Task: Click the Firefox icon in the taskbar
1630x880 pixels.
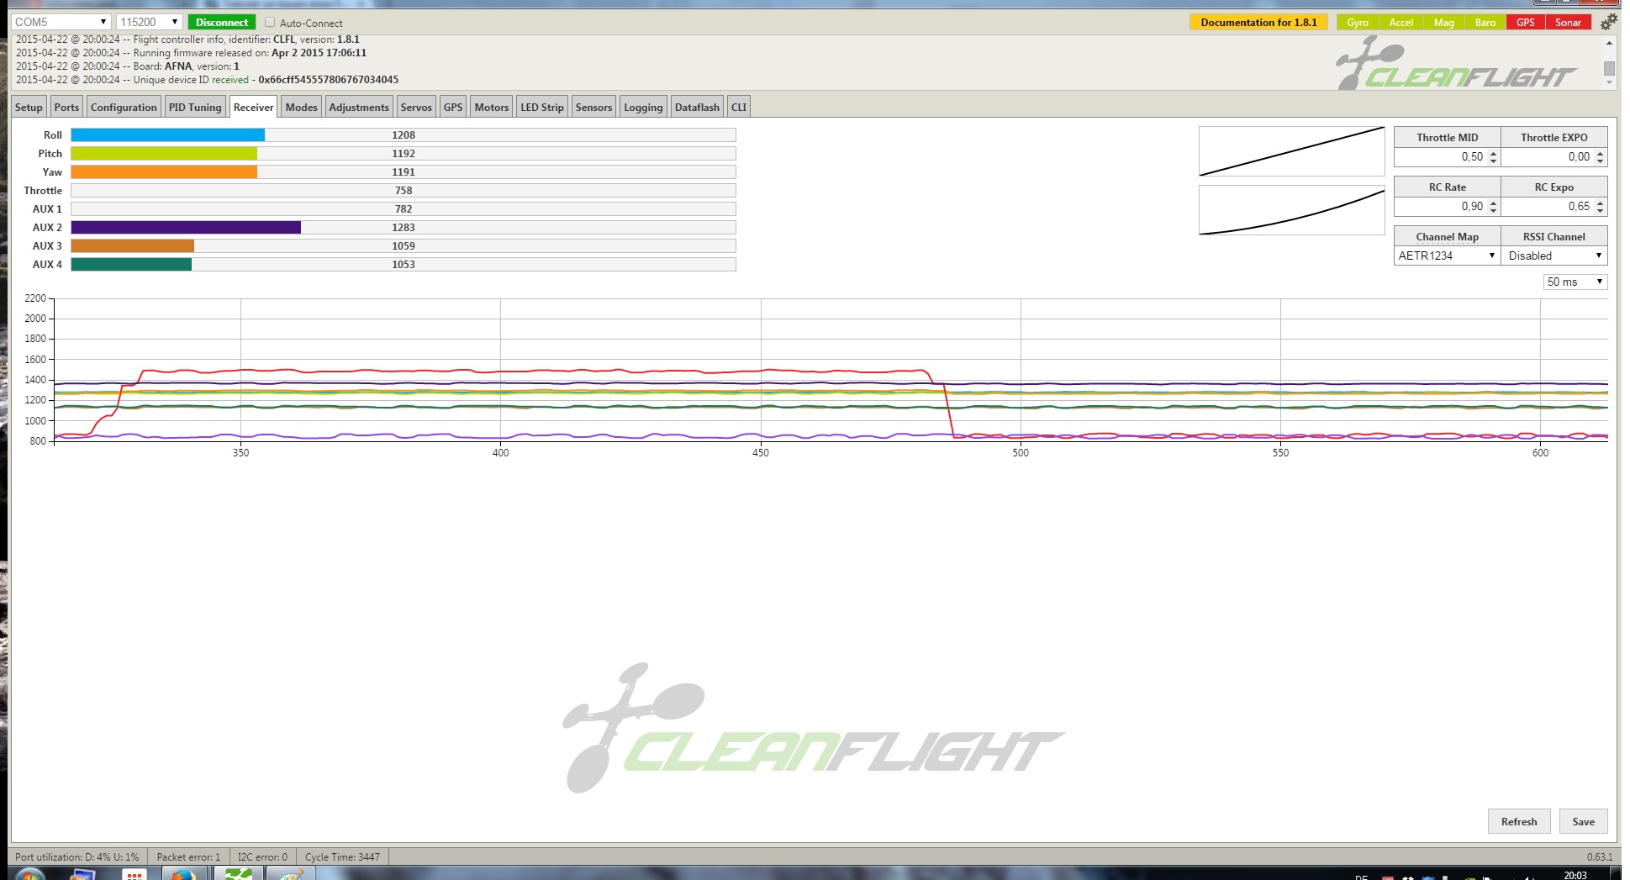Action: 182,874
